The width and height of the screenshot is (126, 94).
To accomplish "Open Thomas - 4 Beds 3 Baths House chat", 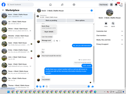I will point(17,86).
